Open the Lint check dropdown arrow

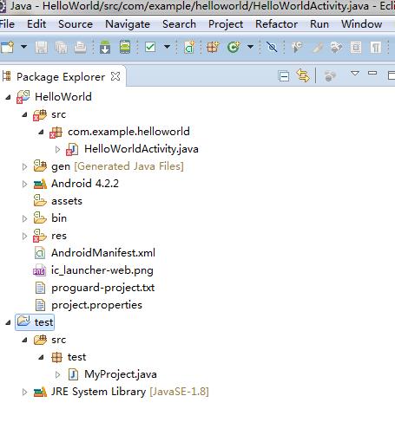pyautogui.click(x=167, y=46)
